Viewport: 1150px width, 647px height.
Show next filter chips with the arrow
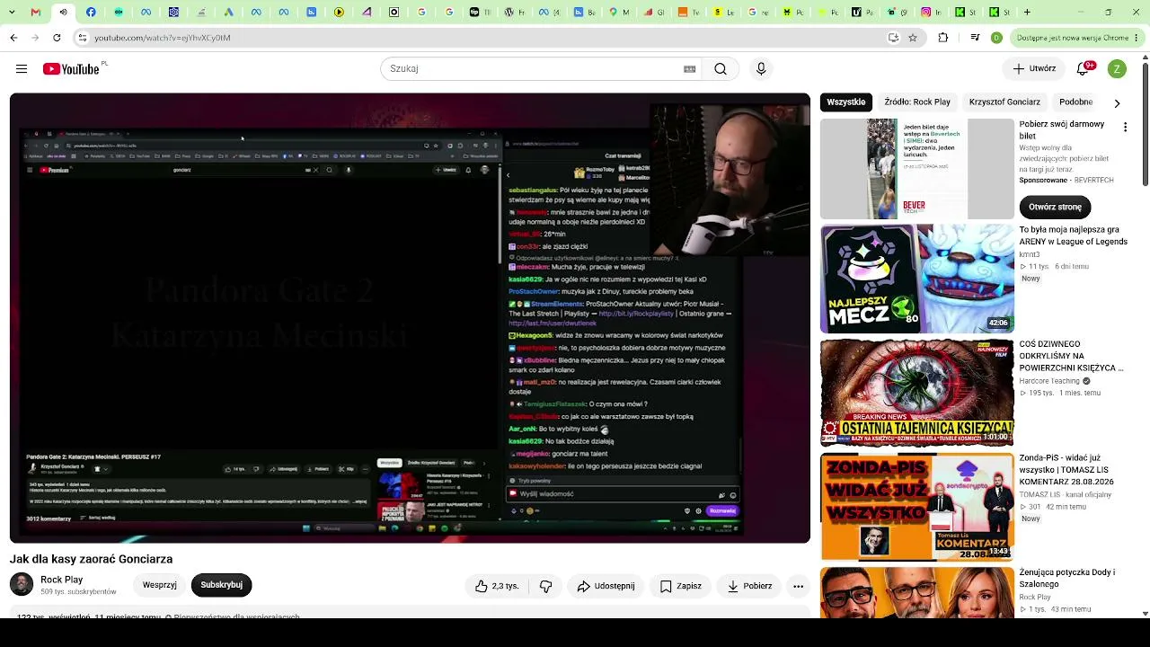click(1117, 103)
